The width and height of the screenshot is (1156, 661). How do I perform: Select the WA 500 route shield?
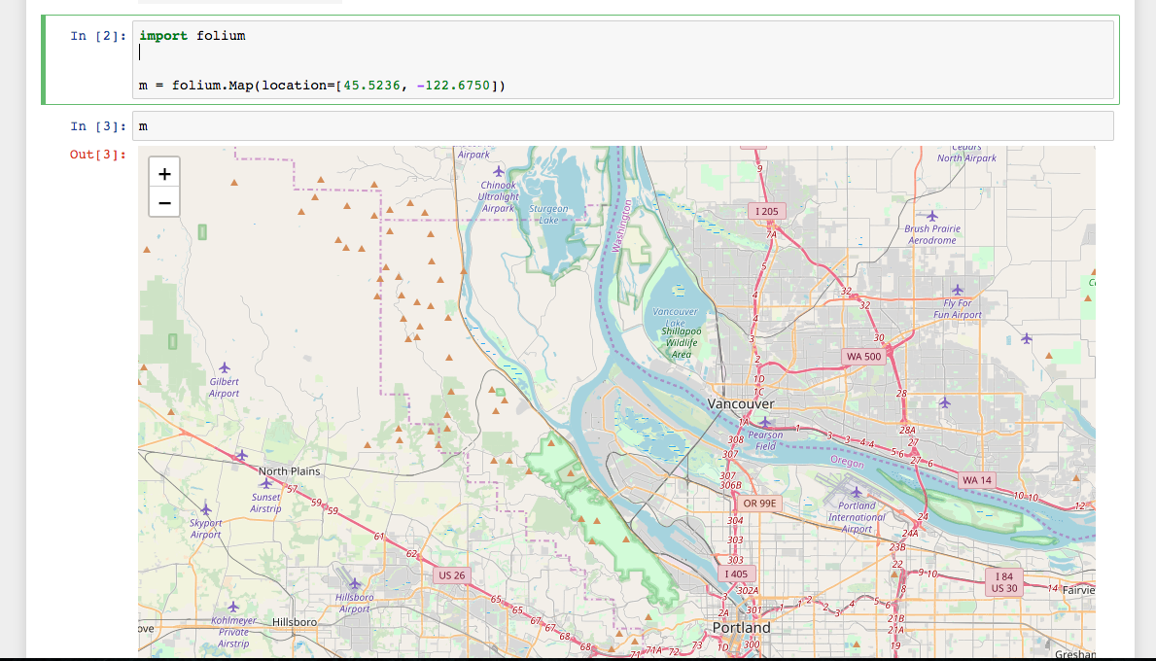coord(863,357)
